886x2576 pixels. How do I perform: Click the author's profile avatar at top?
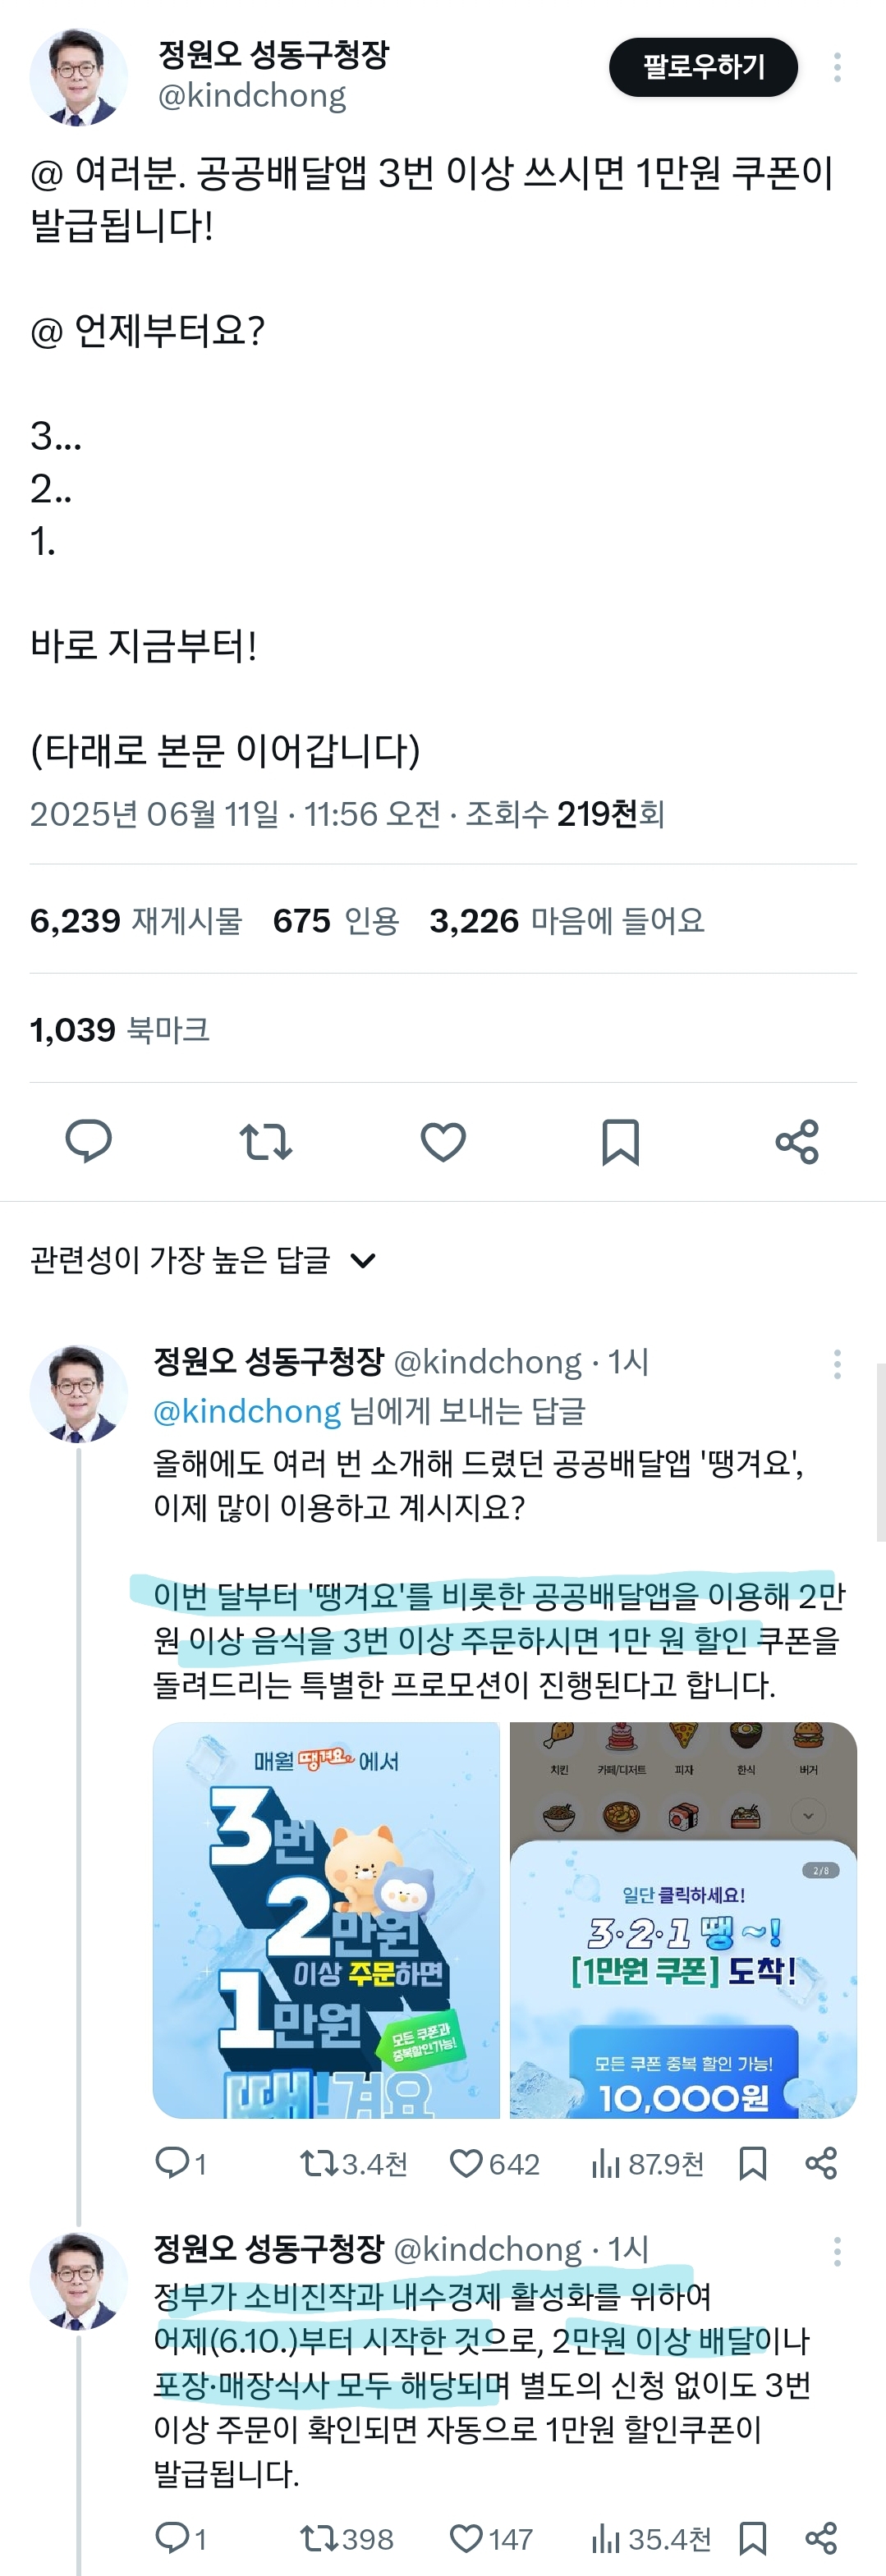click(x=79, y=77)
